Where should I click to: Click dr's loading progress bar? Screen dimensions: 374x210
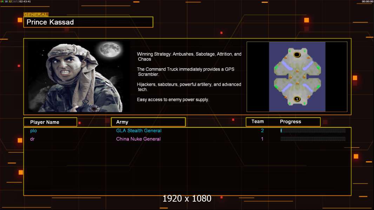click(313, 139)
